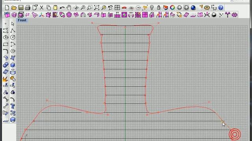Activate the Pan hand tool
Screen dimensions: 252x141
click(69, 7)
